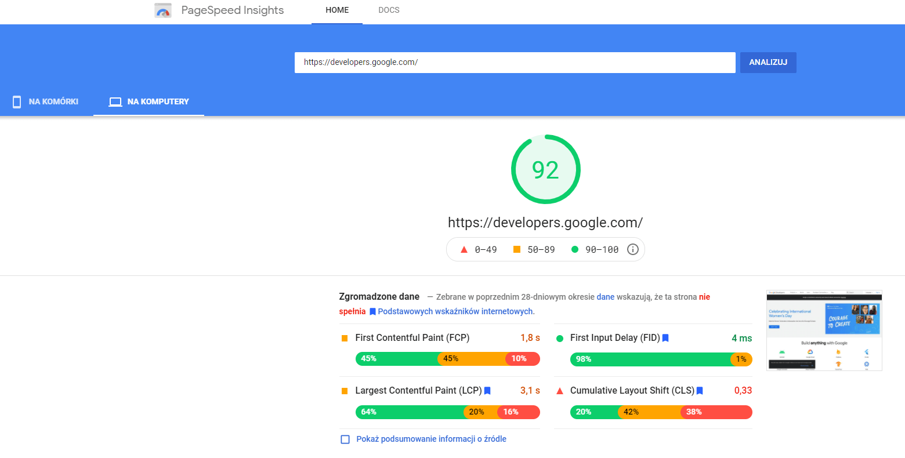
Task: Click the PageSpeed Insights logo icon
Action: [x=163, y=10]
